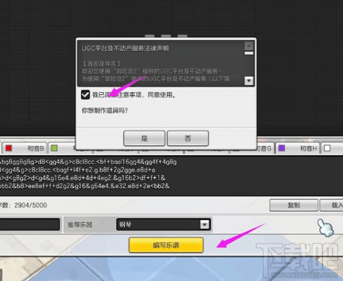Select the tab with the green swatch
Viewport: 343px width, 281px height.
click(62, 148)
